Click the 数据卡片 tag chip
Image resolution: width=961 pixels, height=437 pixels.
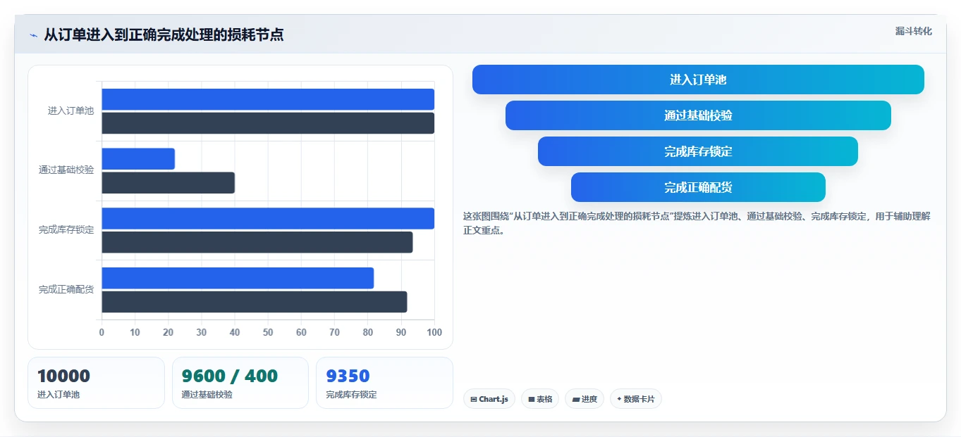pyautogui.click(x=636, y=399)
